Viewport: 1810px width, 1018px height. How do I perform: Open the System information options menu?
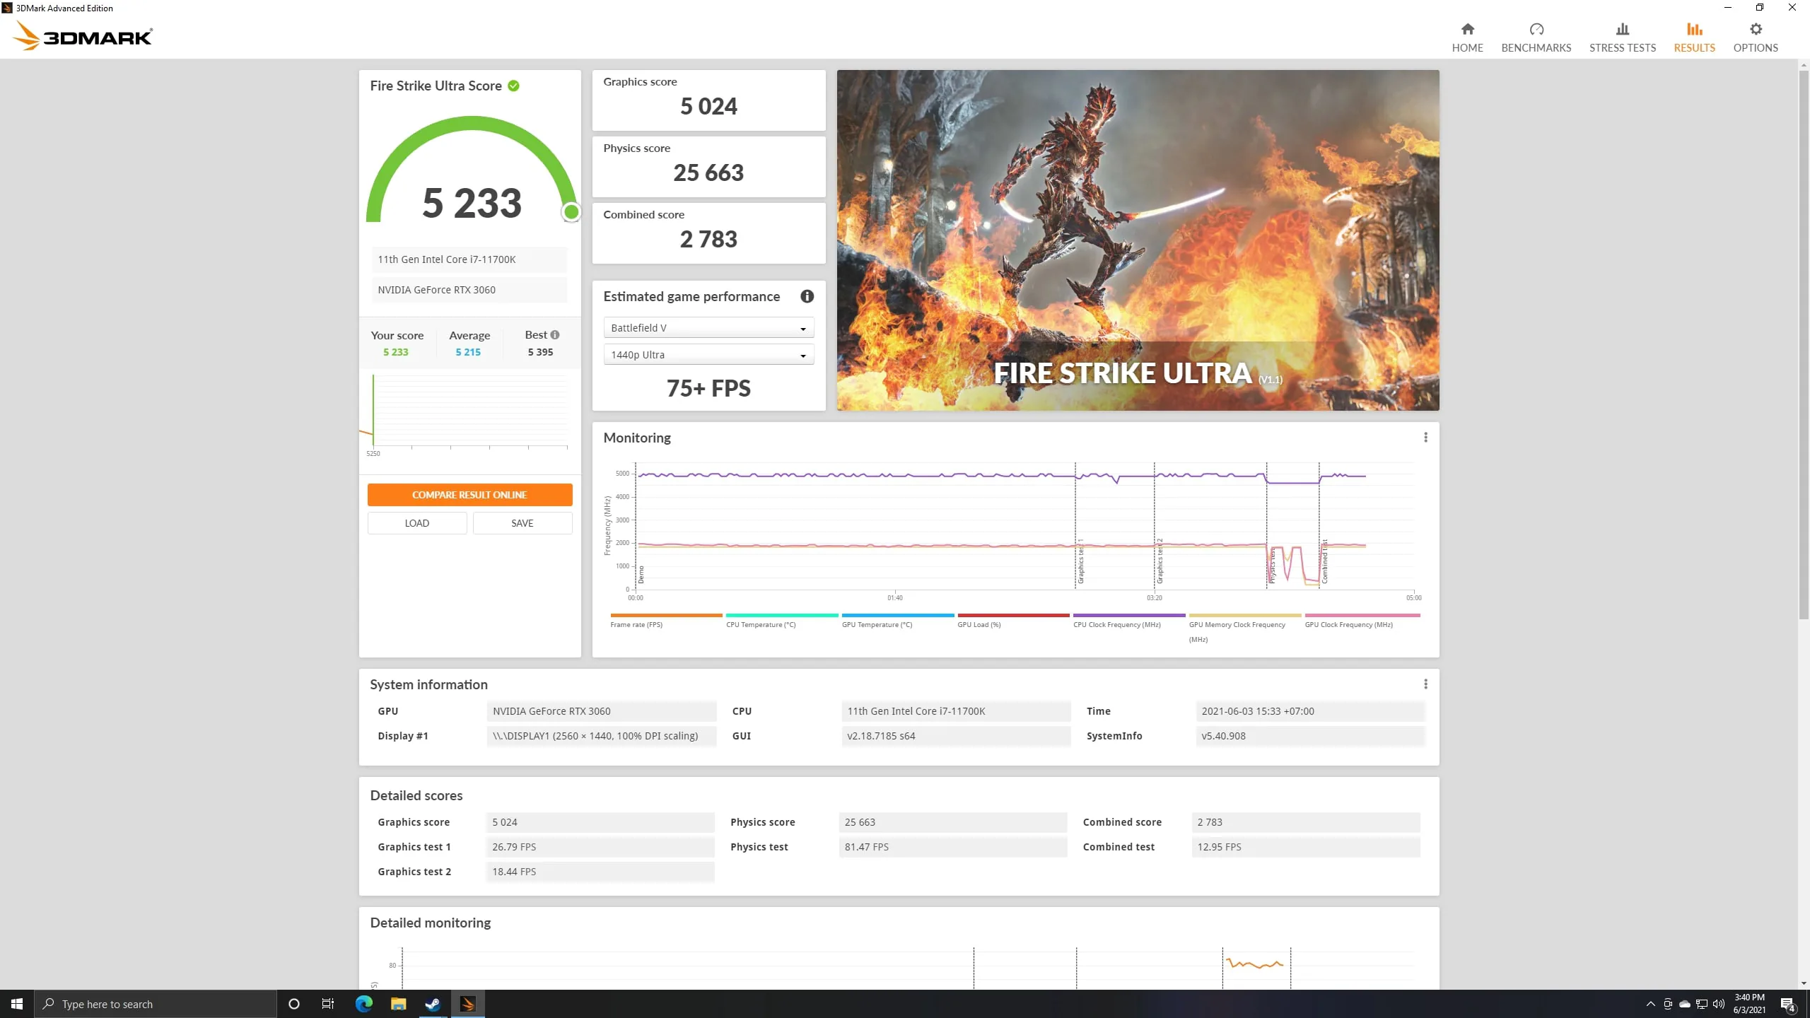coord(1425,684)
